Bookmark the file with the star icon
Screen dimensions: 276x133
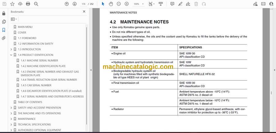pyautogui.click(x=12, y=4)
